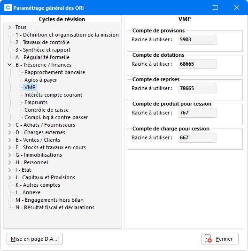Select A - Régularité formelle entry
The width and height of the screenshot is (248, 251).
pyautogui.click(x=42, y=57)
